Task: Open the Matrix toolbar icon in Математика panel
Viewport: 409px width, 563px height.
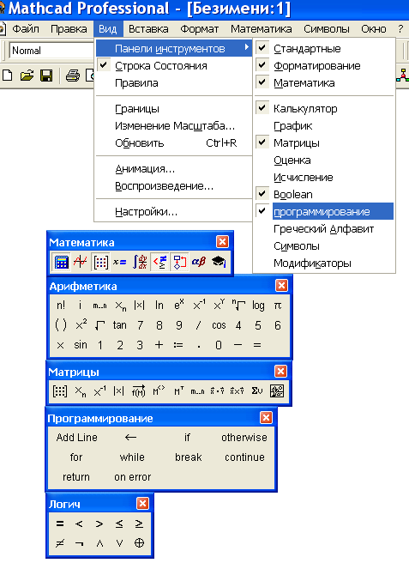Action: pyautogui.click(x=100, y=262)
